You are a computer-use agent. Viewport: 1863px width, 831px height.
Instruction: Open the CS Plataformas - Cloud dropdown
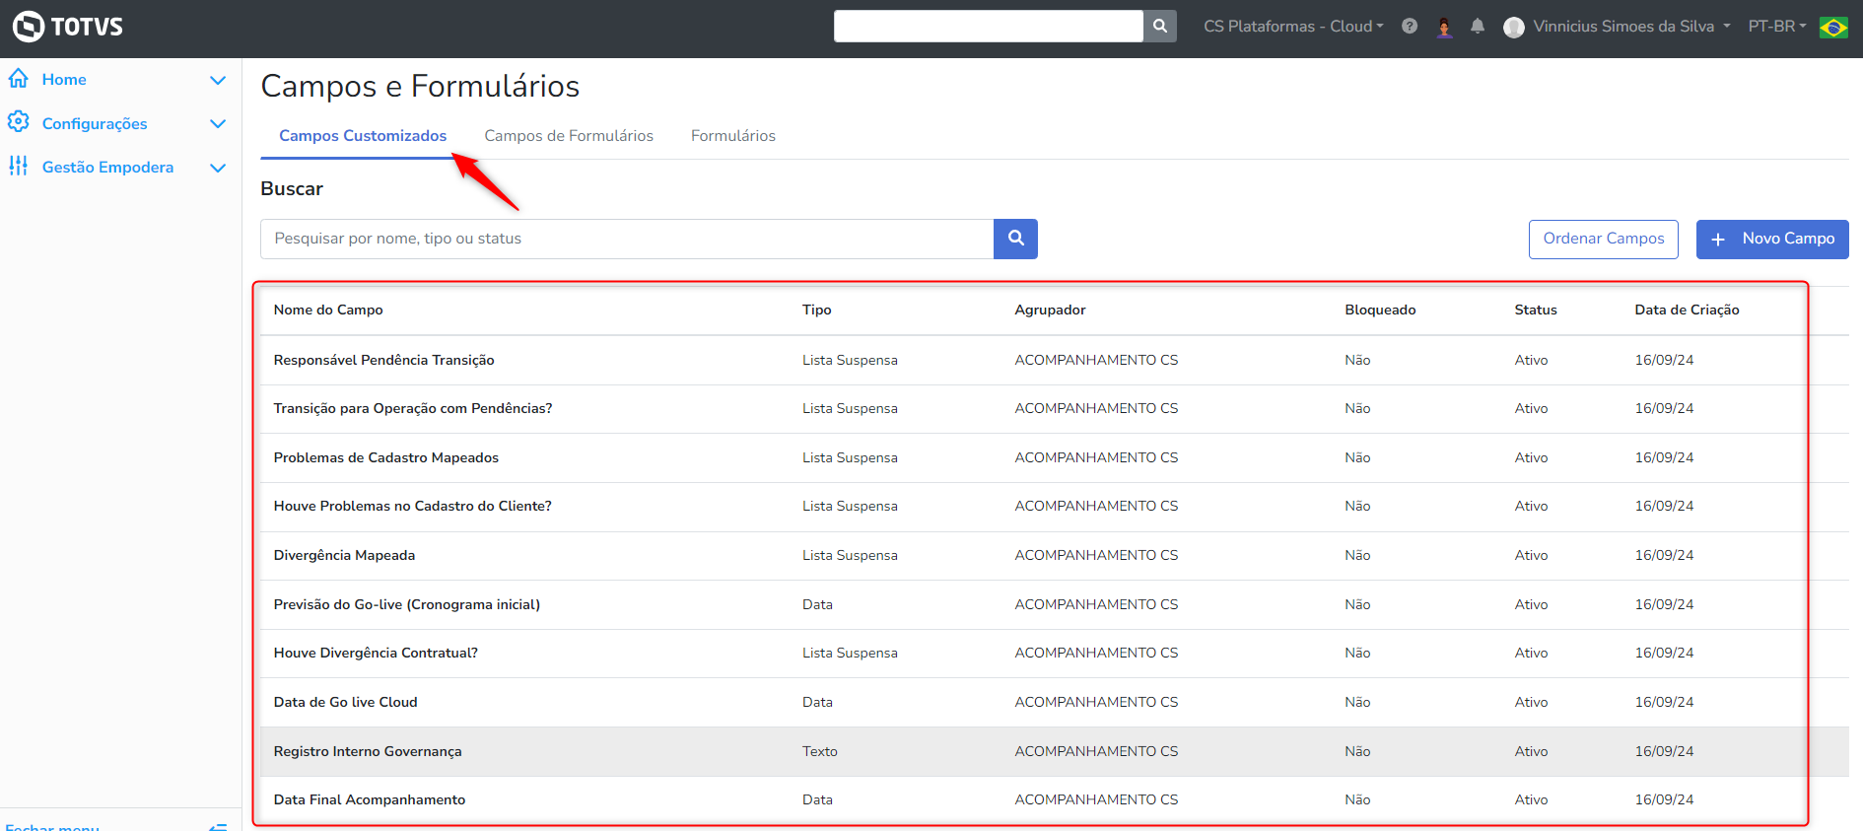coord(1293,27)
